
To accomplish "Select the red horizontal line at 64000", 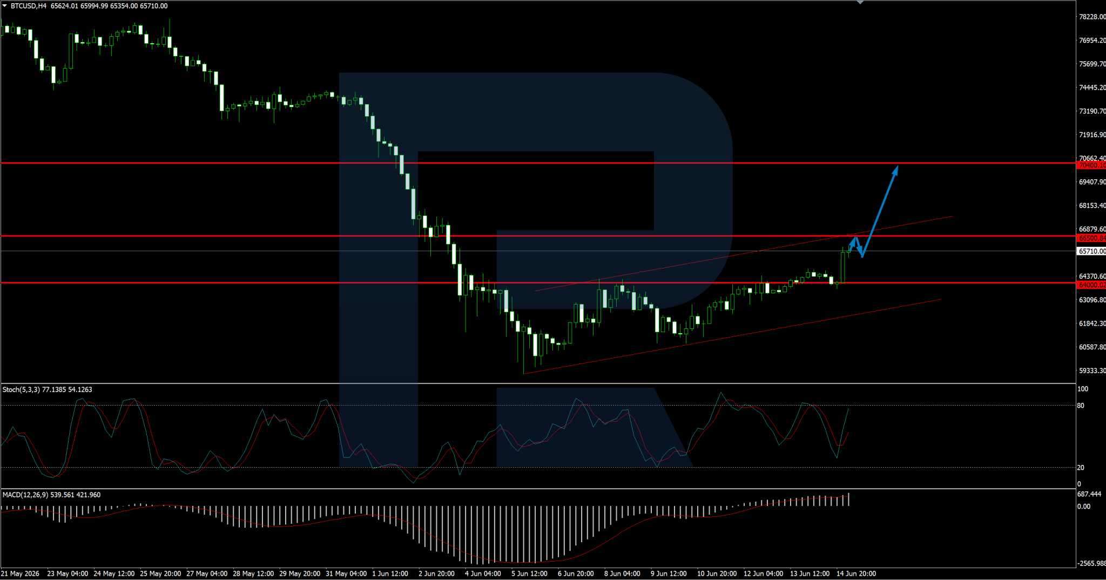I will [538, 282].
